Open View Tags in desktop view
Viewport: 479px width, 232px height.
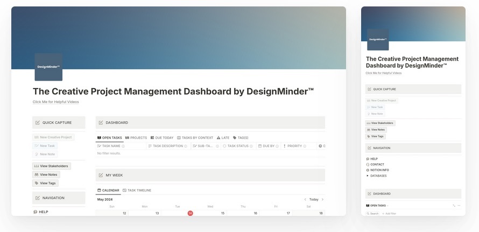tap(45, 183)
